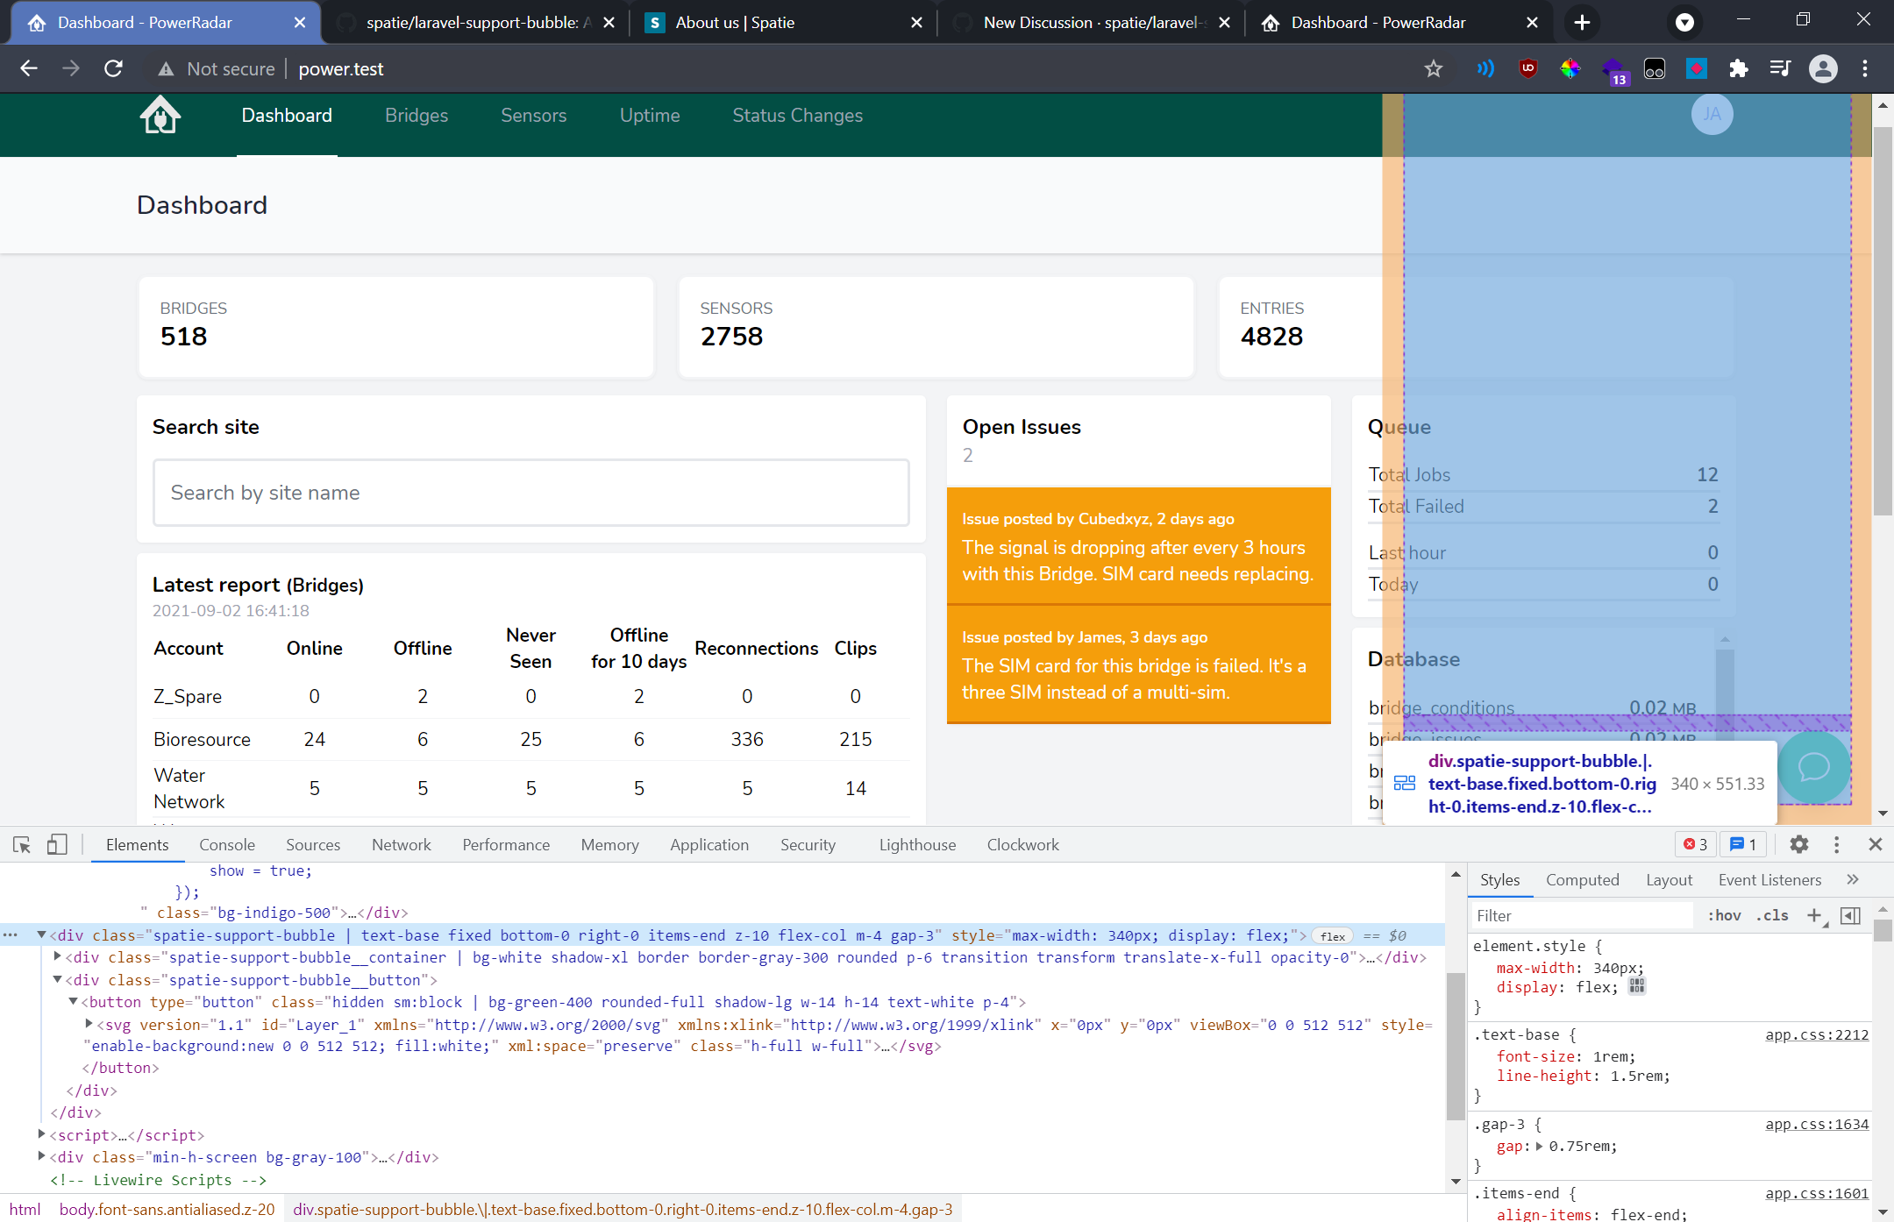Open the app.css:1634 source link
The image size is (1894, 1222).
coord(1817,1124)
